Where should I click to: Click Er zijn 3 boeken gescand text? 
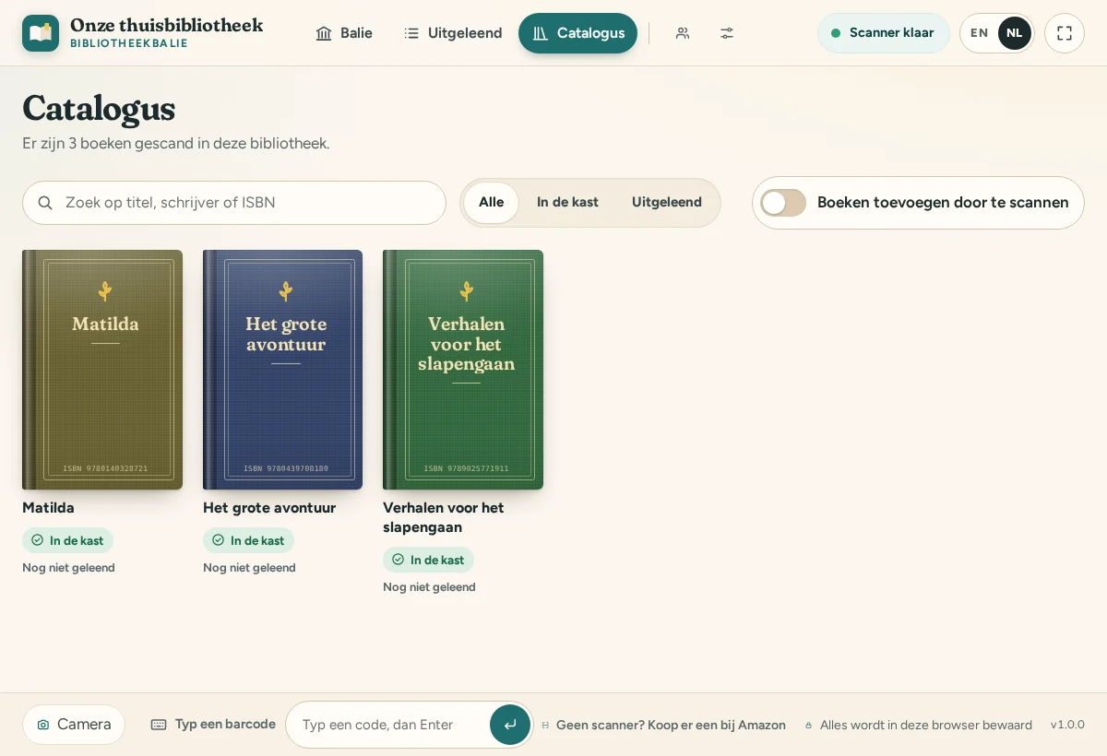(175, 144)
